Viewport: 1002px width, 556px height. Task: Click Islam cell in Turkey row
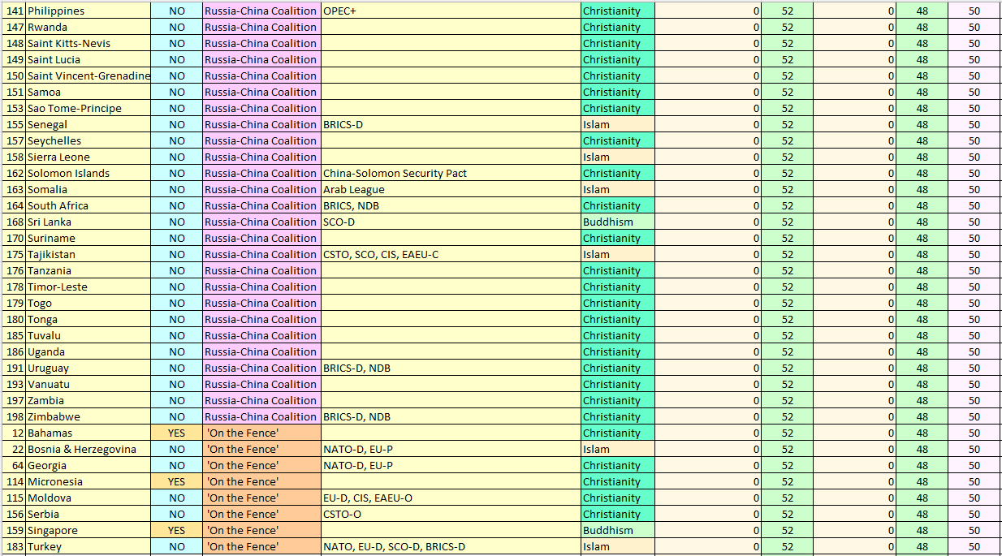pyautogui.click(x=617, y=547)
